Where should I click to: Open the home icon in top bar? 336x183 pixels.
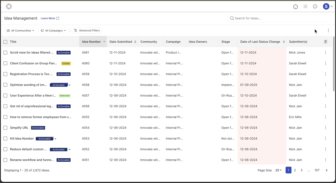[295, 7]
